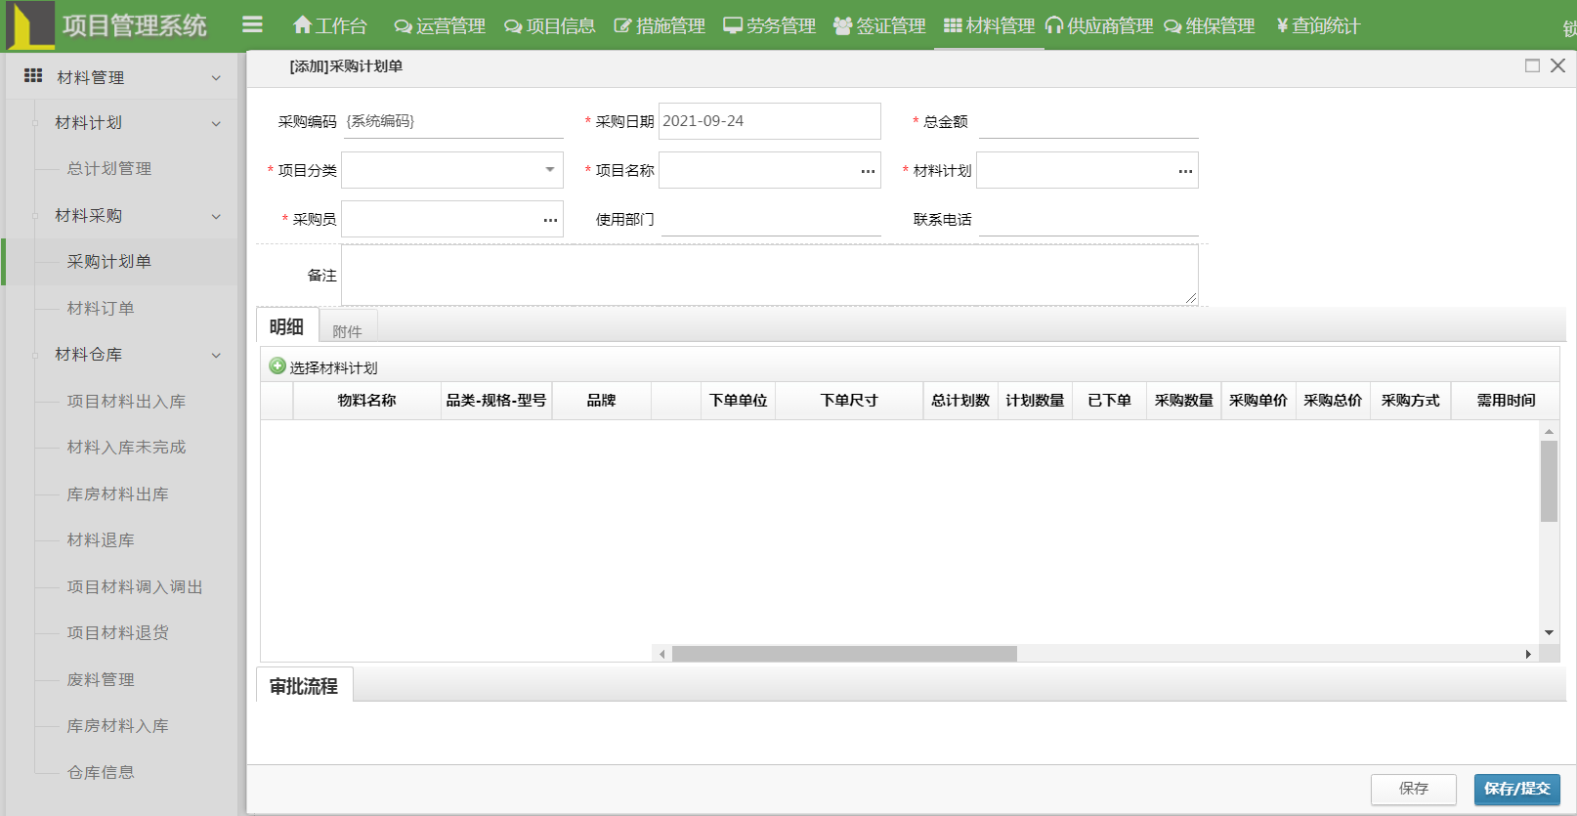Open 查询统计 in top menu

[1318, 25]
